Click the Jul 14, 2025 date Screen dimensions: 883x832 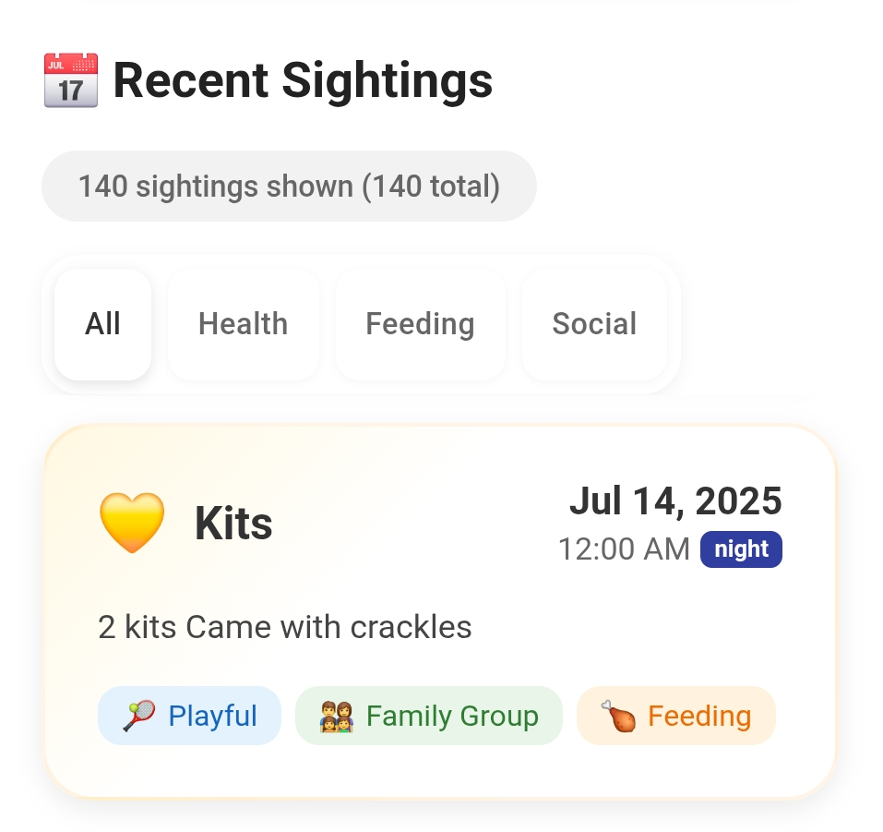675,501
